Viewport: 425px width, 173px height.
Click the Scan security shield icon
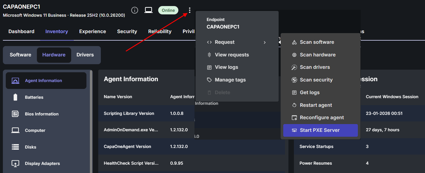294,80
